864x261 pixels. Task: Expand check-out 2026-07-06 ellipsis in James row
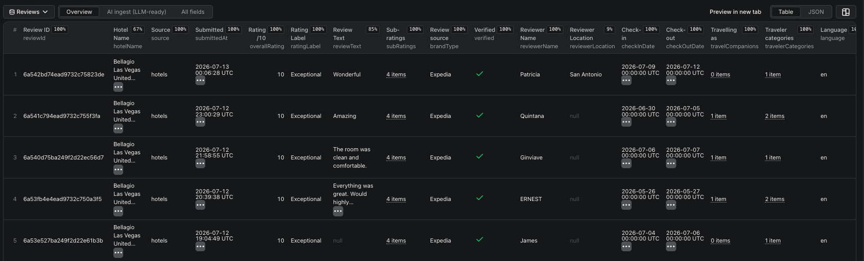point(671,247)
